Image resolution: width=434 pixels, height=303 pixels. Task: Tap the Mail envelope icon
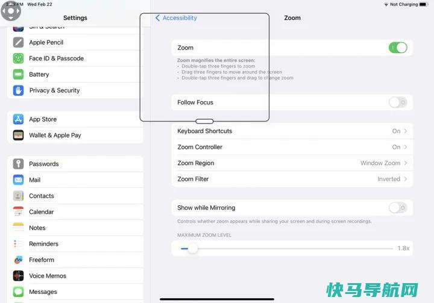point(18,180)
